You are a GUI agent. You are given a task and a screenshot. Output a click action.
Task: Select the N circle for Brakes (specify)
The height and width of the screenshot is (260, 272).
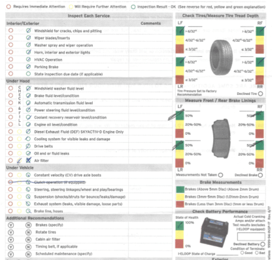point(28,225)
